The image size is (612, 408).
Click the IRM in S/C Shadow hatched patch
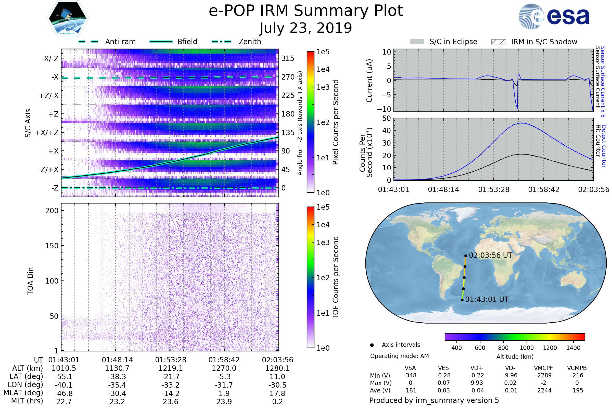pyautogui.click(x=498, y=42)
